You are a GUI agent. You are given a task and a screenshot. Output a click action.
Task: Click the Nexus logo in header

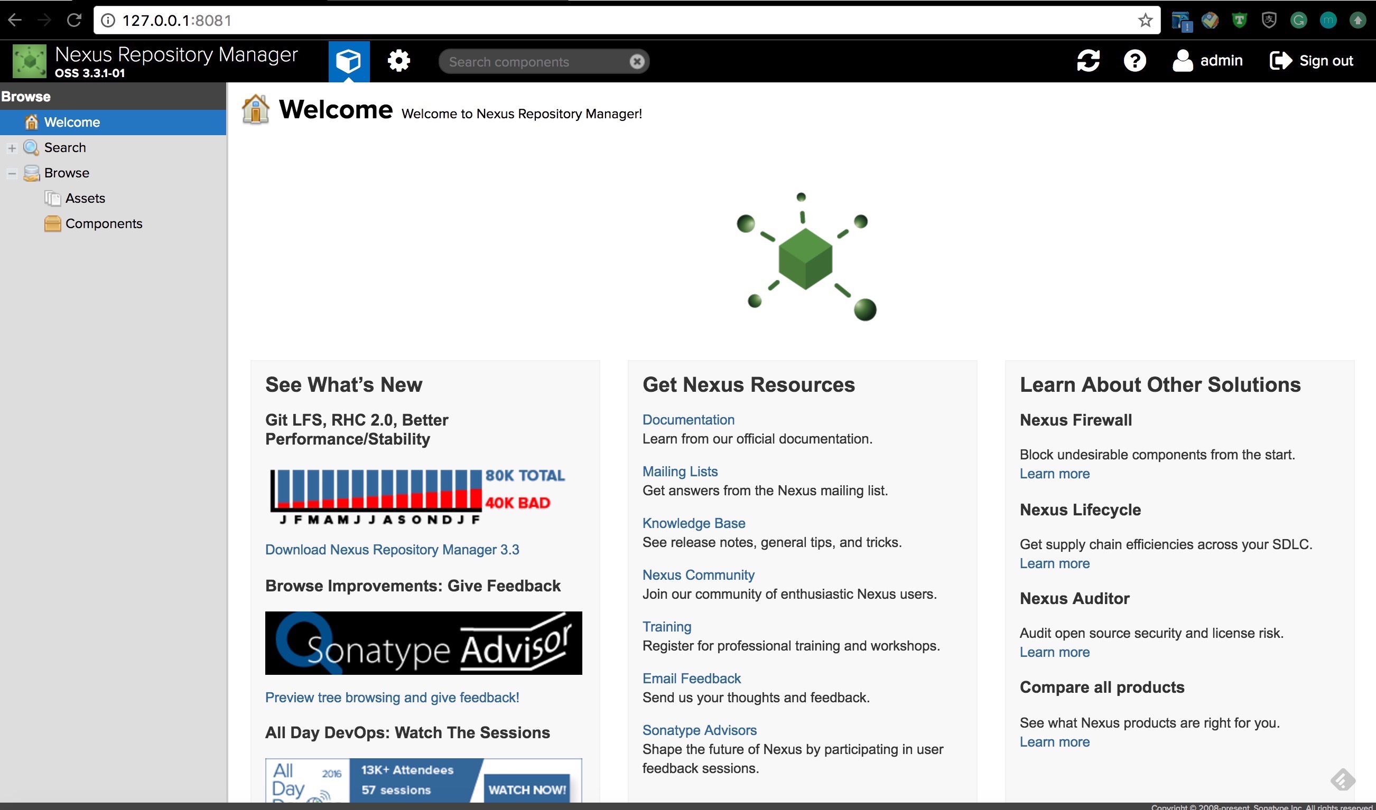pyautogui.click(x=30, y=61)
